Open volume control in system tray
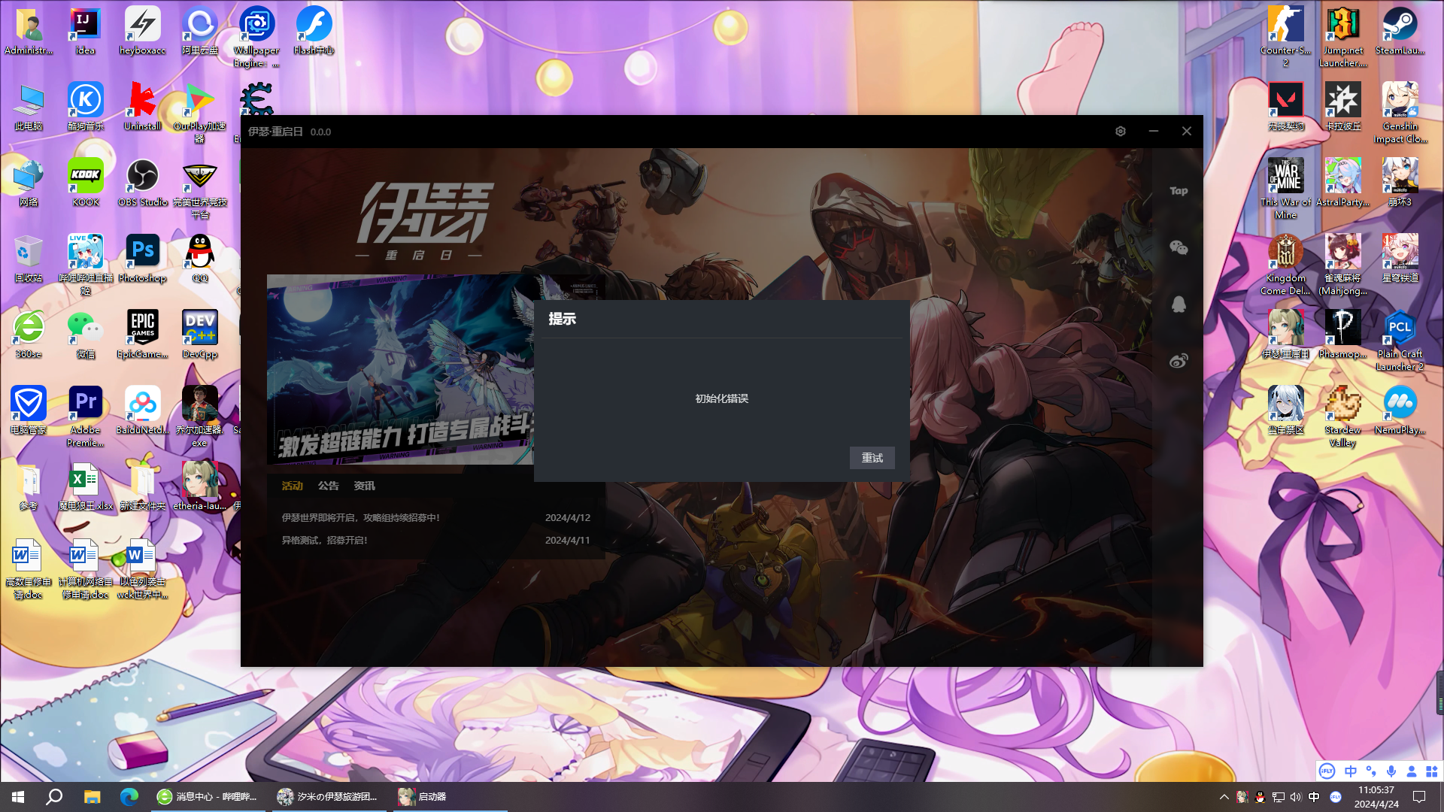Image resolution: width=1444 pixels, height=812 pixels. (x=1296, y=797)
